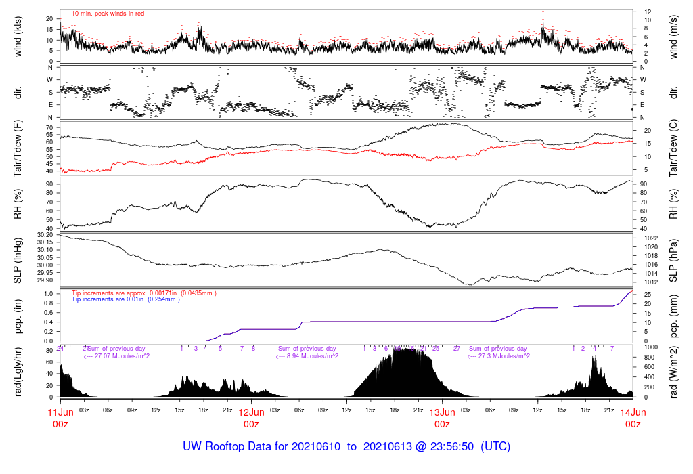This screenshot has width=693, height=474.
Task: Click the 'rad(Lgly/hr)' axis label
Action: coord(18,372)
